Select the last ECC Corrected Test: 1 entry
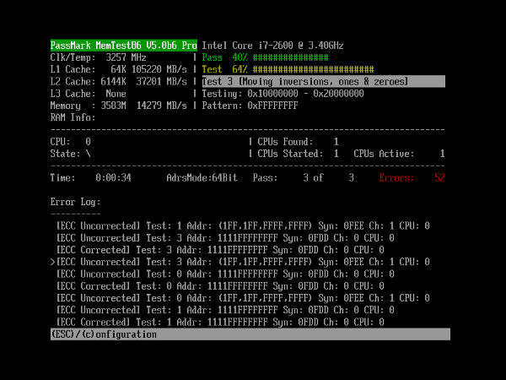 pyautogui.click(x=219, y=323)
